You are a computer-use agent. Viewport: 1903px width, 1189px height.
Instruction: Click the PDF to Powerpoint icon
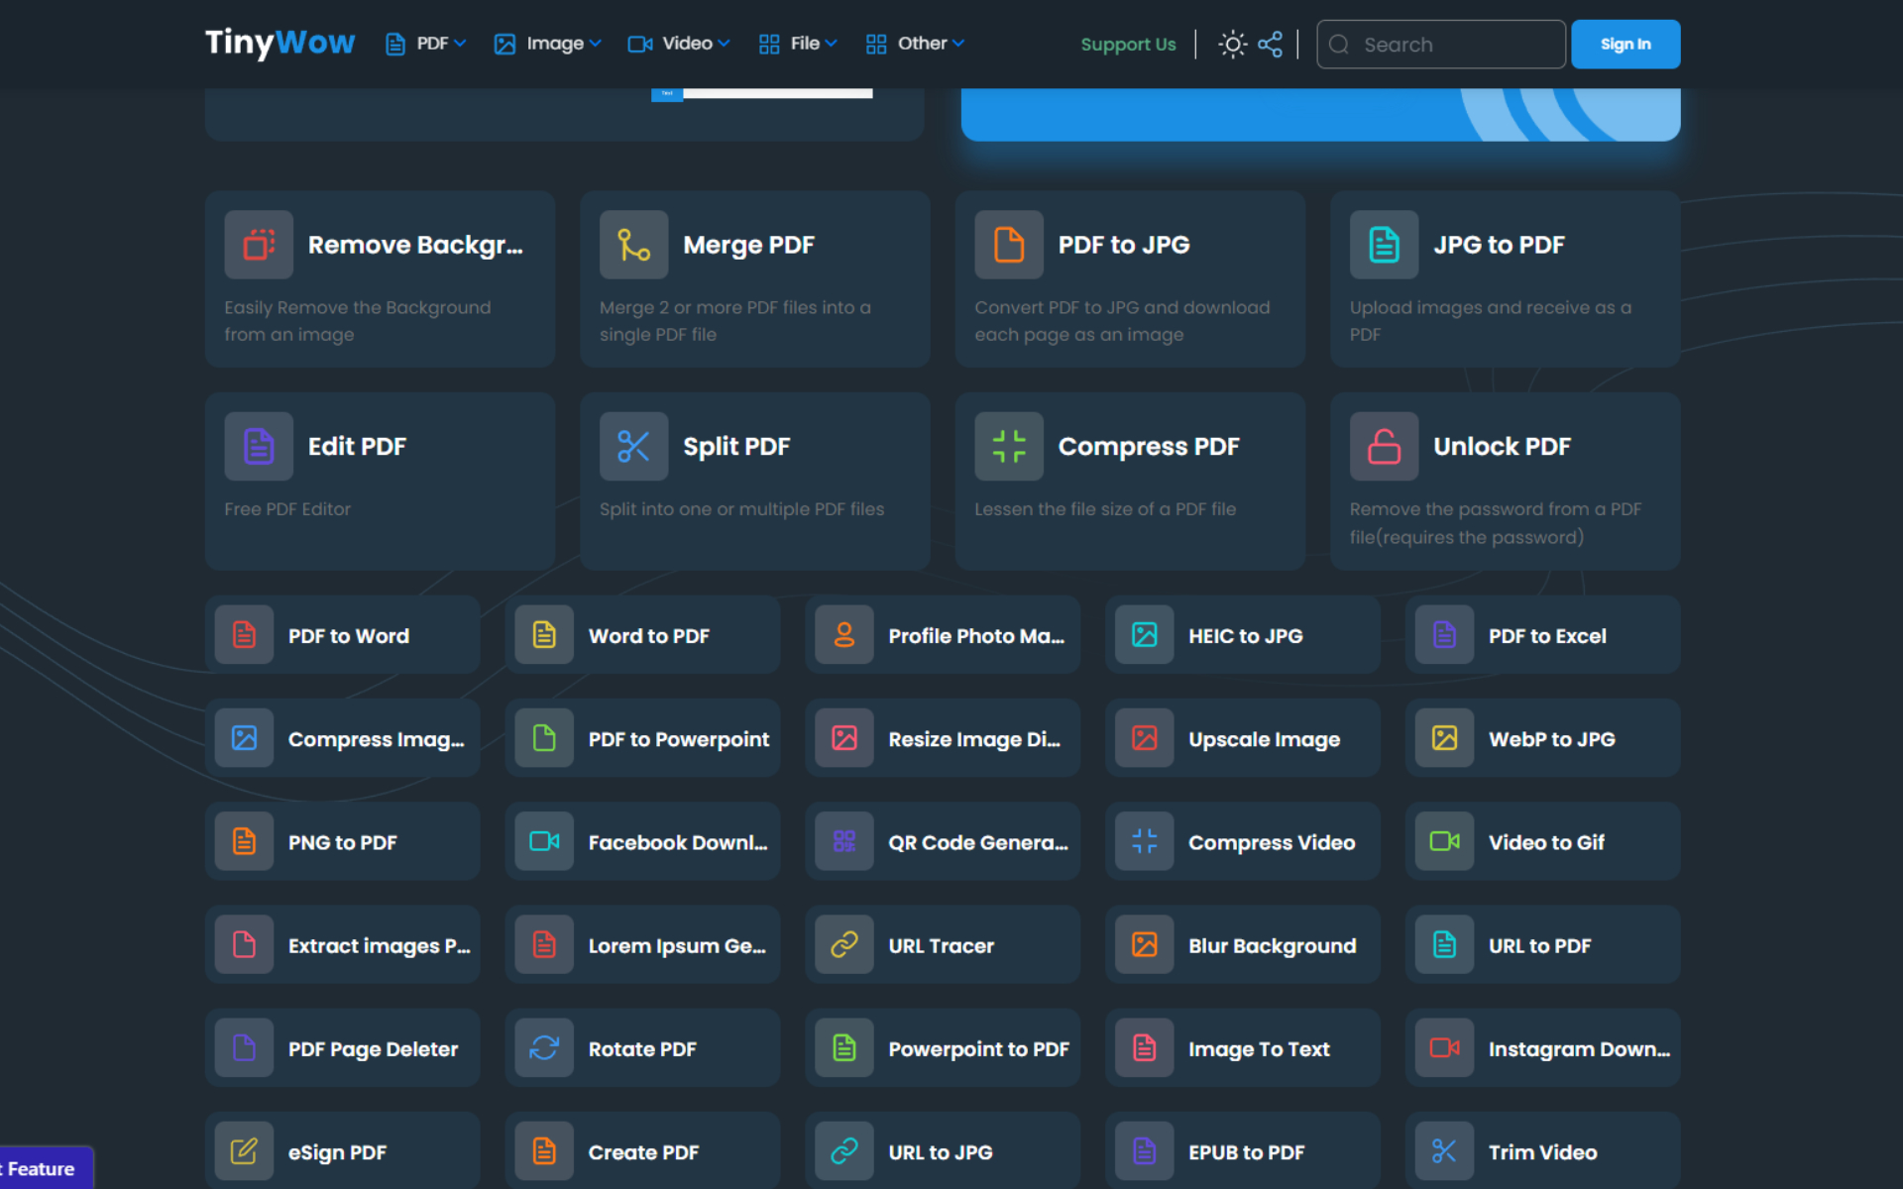[544, 738]
